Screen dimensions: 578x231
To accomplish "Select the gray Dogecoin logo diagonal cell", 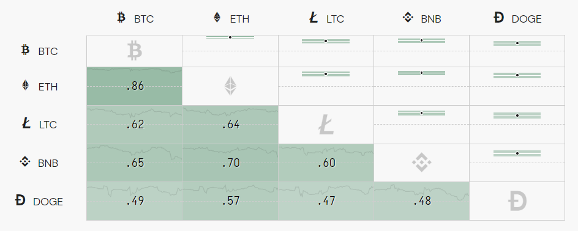I will pos(517,201).
